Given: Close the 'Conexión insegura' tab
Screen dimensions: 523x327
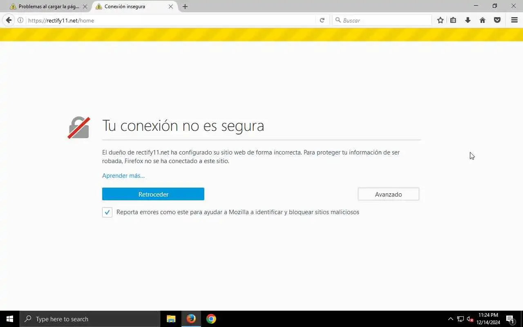Looking at the screenshot, I should click(x=171, y=7).
